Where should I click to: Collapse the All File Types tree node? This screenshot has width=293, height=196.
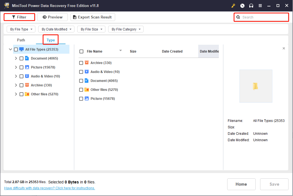(10, 49)
